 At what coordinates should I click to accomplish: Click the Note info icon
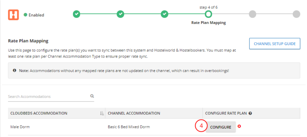click(x=15, y=70)
